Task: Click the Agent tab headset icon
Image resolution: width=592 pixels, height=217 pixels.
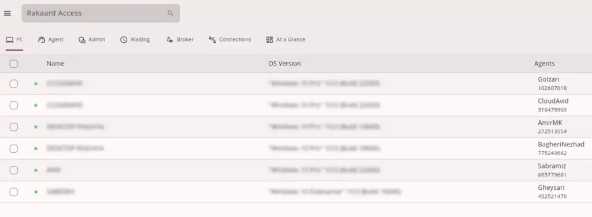Action: [42, 40]
